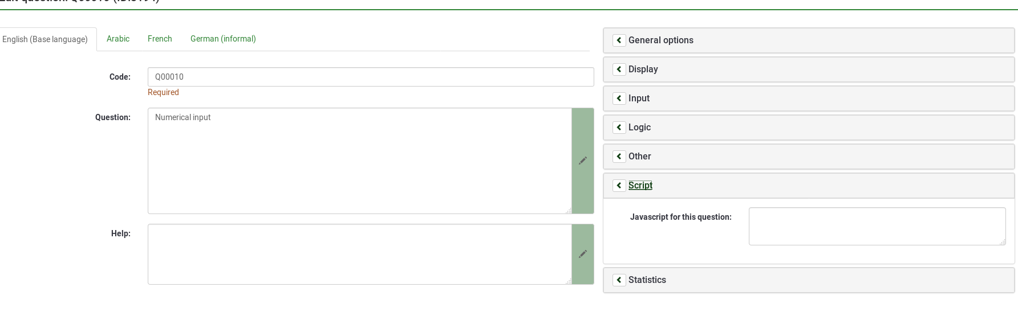The width and height of the screenshot is (1018, 316).
Task: Open the German (informal) tab
Action: [x=223, y=39]
